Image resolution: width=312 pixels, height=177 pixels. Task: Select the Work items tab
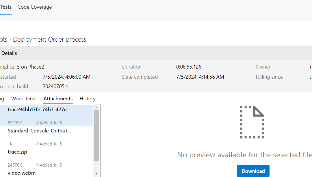coord(24,99)
